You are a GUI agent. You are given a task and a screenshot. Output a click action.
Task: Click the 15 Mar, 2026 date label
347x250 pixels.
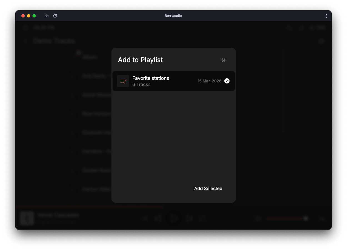pyautogui.click(x=209, y=81)
